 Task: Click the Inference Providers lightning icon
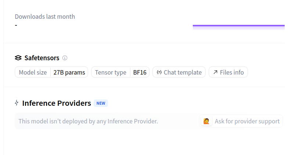tap(17, 103)
